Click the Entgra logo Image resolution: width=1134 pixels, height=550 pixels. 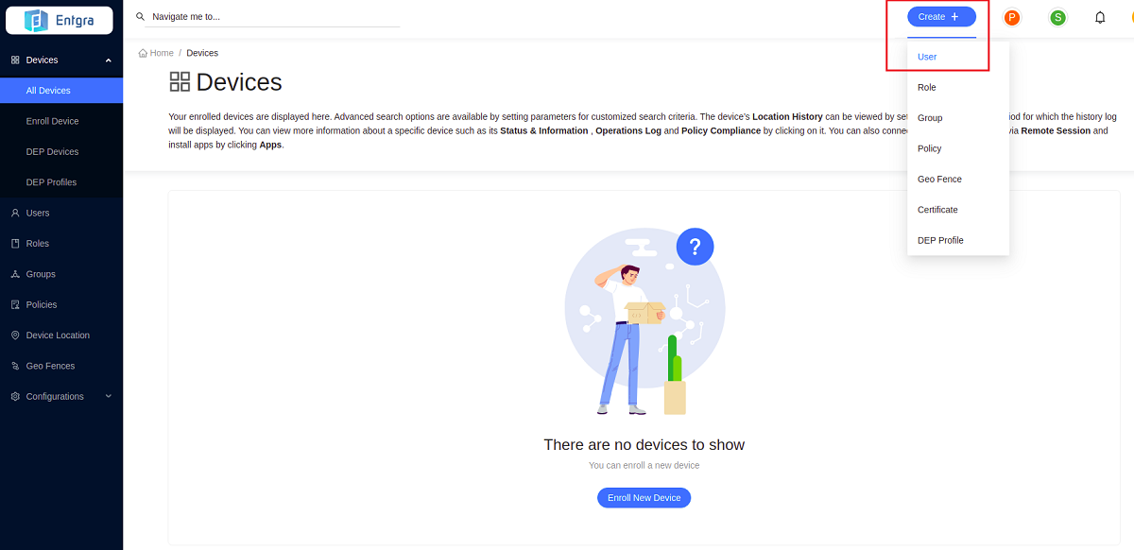pyautogui.click(x=60, y=20)
